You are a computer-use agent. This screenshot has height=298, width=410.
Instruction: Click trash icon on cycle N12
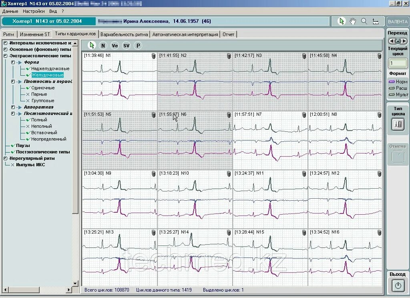[x=380, y=174]
